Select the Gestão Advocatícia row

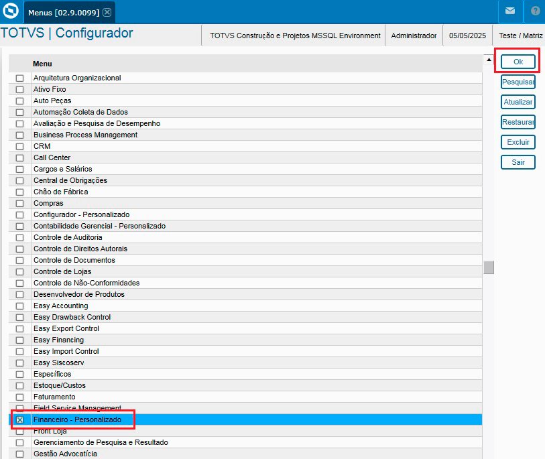point(245,454)
